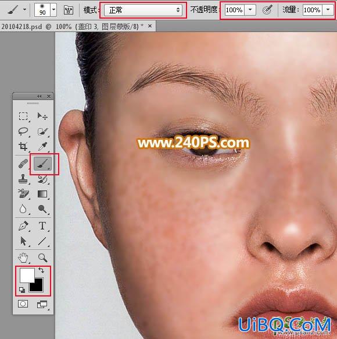
Task: Select the Brush tool in toolbox
Action: tap(42, 164)
